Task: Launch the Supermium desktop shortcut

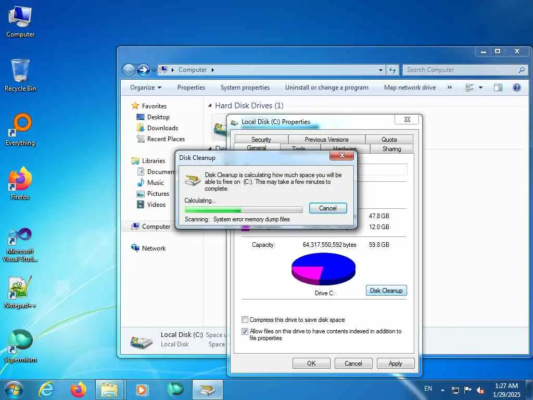Action: [x=20, y=346]
